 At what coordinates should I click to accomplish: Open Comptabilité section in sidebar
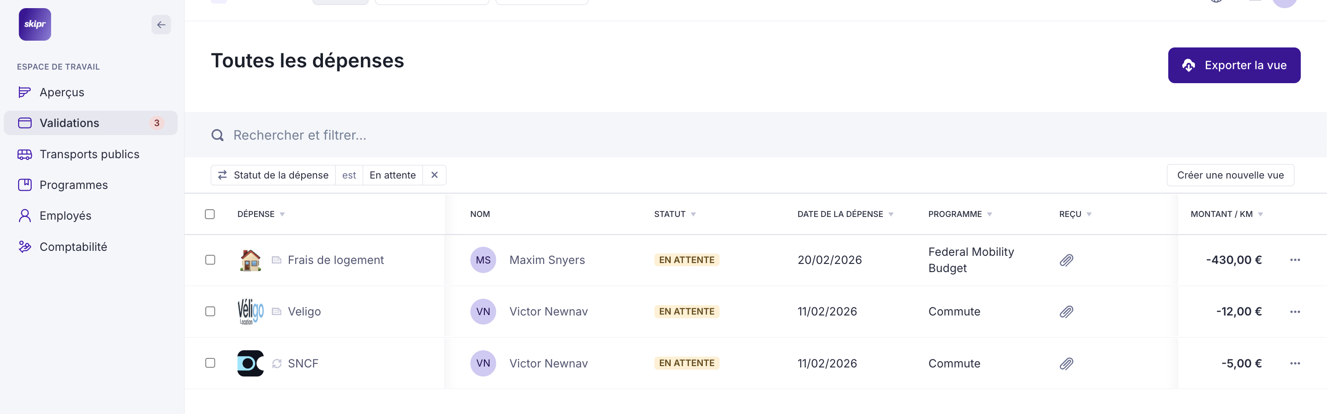pos(73,247)
